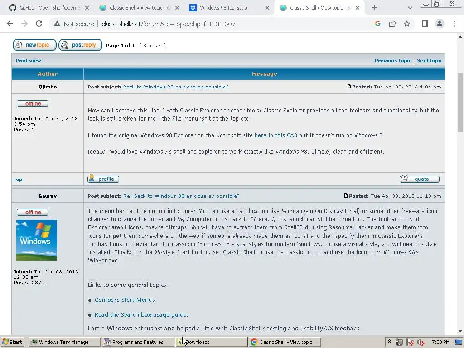Switch to Windows Task Manager taskbar item
This screenshot has height=348, width=464.
(64, 342)
